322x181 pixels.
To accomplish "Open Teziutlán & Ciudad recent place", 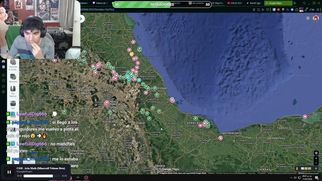I will pyautogui.click(x=13, y=65).
